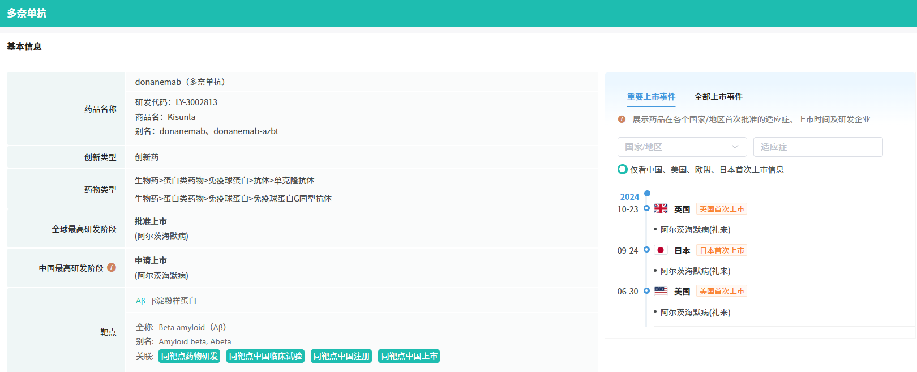Click the 同靶点药物研发 button

click(189, 356)
